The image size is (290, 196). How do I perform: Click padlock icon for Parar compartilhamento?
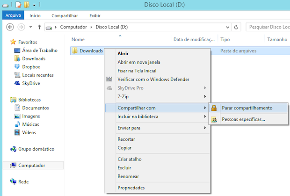point(214,108)
